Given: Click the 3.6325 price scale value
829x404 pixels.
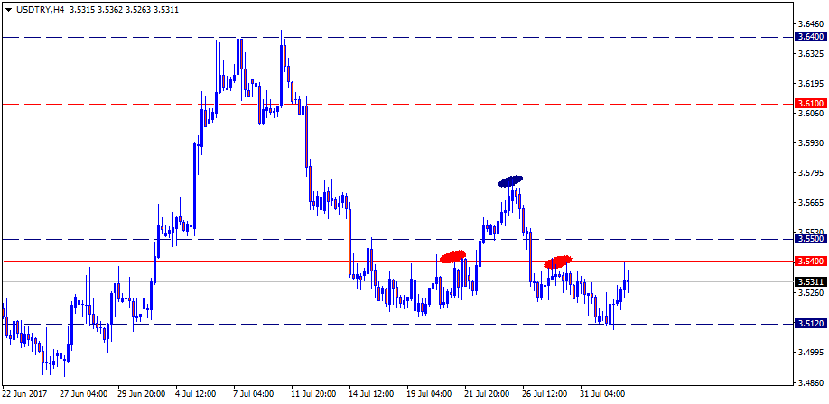Looking at the screenshot, I should (x=808, y=54).
